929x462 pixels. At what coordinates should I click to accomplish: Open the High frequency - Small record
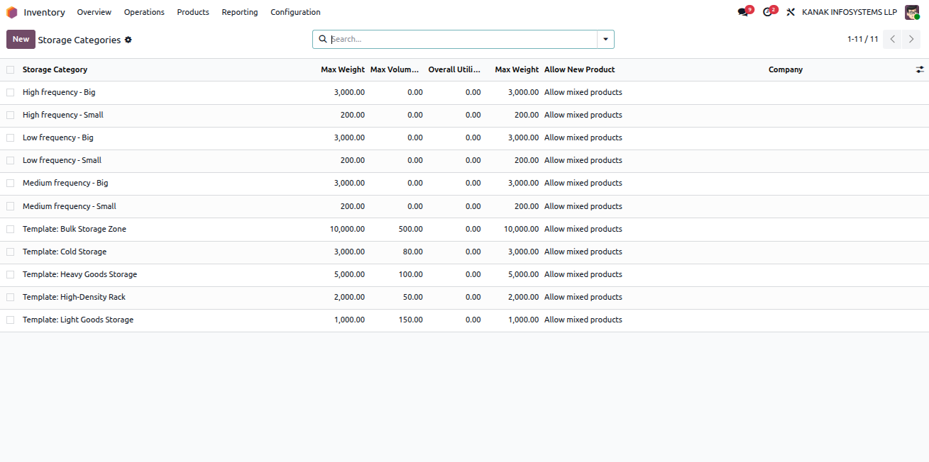pos(63,115)
